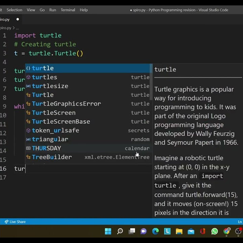
Task: Click the class icon beside 'TurtleScreen'
Action: 28,113
